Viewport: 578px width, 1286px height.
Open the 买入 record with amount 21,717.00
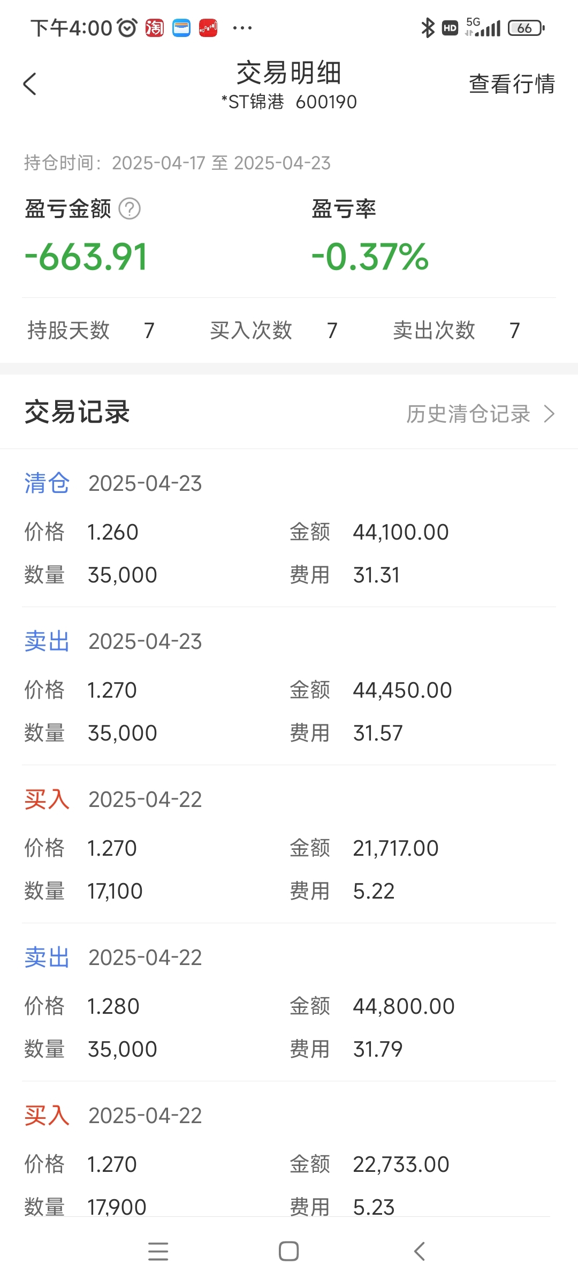coord(289,844)
